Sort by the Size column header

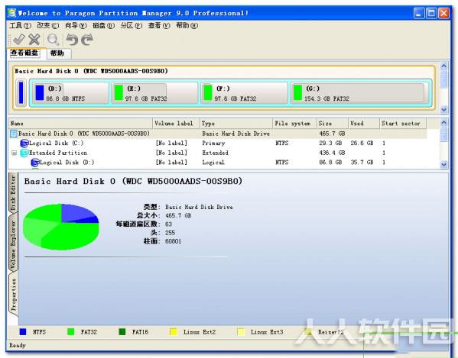coord(332,124)
